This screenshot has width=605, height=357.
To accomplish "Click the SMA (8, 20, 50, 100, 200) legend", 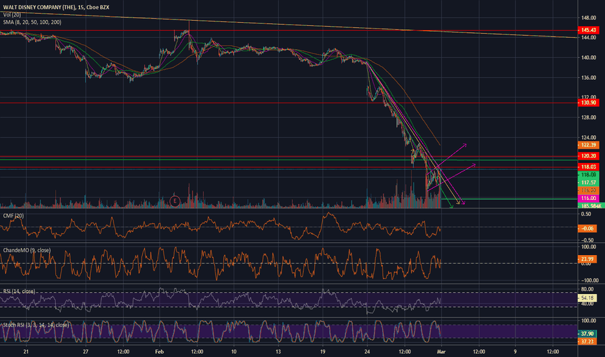I will click(32, 22).
